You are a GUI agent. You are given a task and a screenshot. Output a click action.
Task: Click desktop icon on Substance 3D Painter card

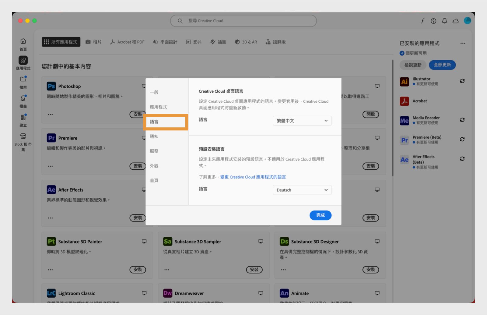pyautogui.click(x=144, y=242)
